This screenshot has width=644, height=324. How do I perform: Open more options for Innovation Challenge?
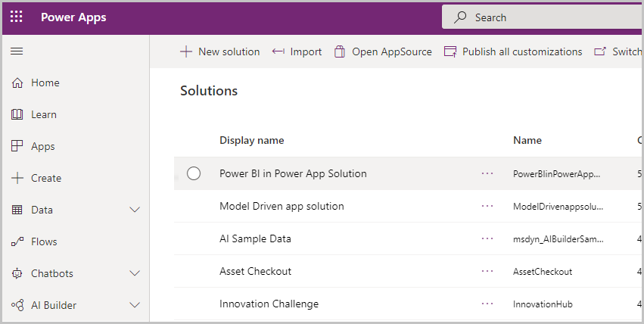coord(487,304)
